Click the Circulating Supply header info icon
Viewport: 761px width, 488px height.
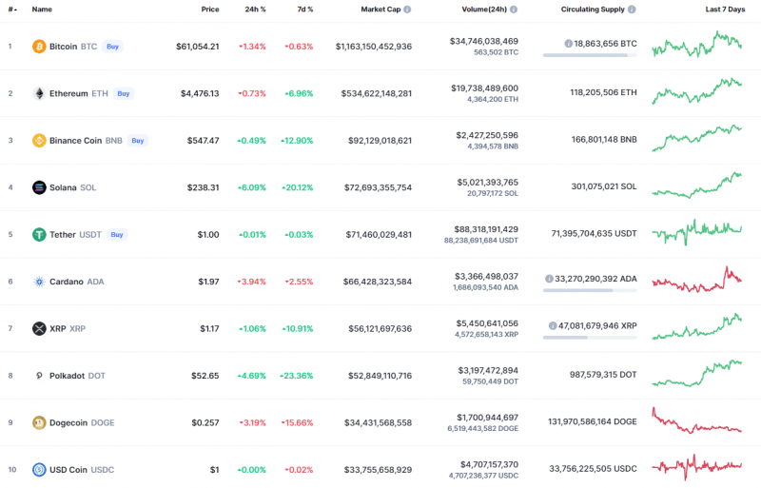(x=632, y=9)
